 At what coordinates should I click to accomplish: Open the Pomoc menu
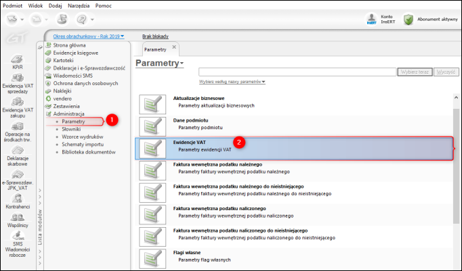pos(104,5)
